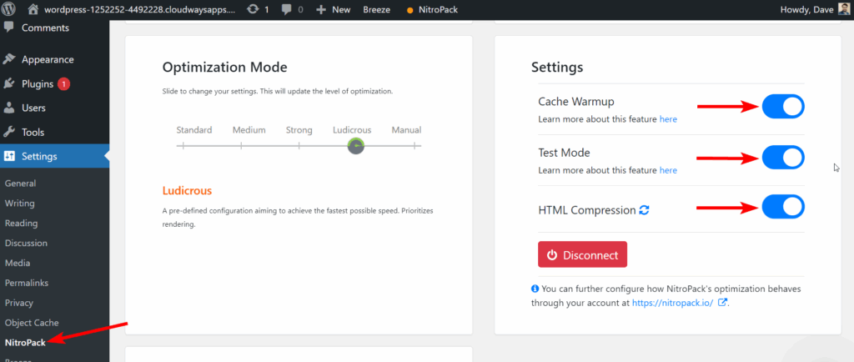854x362 pixels.
Task: Open the updates circular arrows icon
Action: (253, 9)
